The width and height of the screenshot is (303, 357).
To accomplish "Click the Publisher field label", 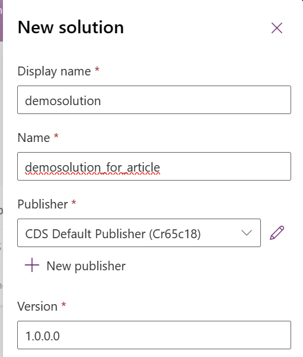I will (x=43, y=204).
